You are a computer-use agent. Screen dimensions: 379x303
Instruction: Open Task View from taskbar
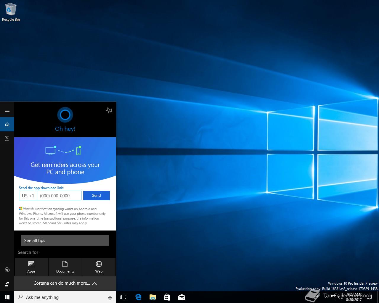tap(123, 297)
